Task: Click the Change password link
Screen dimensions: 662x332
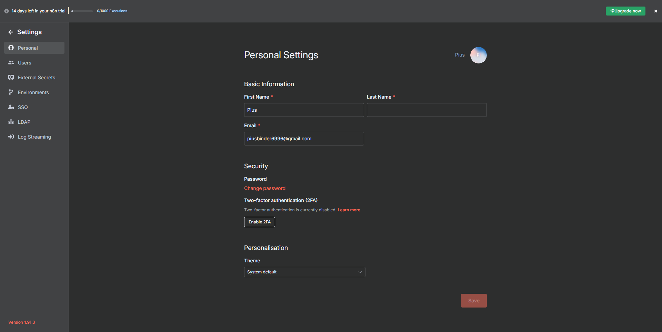Action: tap(264, 188)
